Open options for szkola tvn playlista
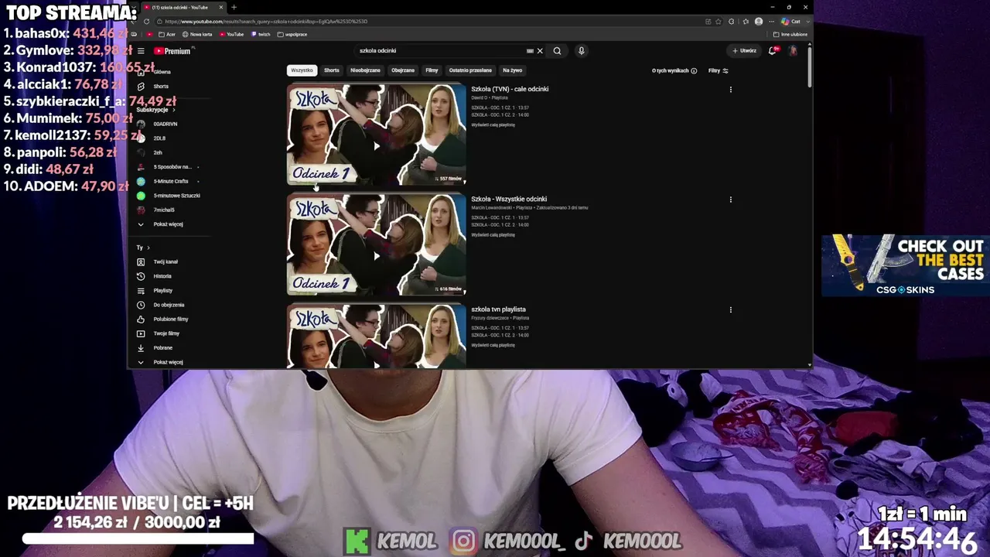The width and height of the screenshot is (990, 557). click(x=731, y=310)
